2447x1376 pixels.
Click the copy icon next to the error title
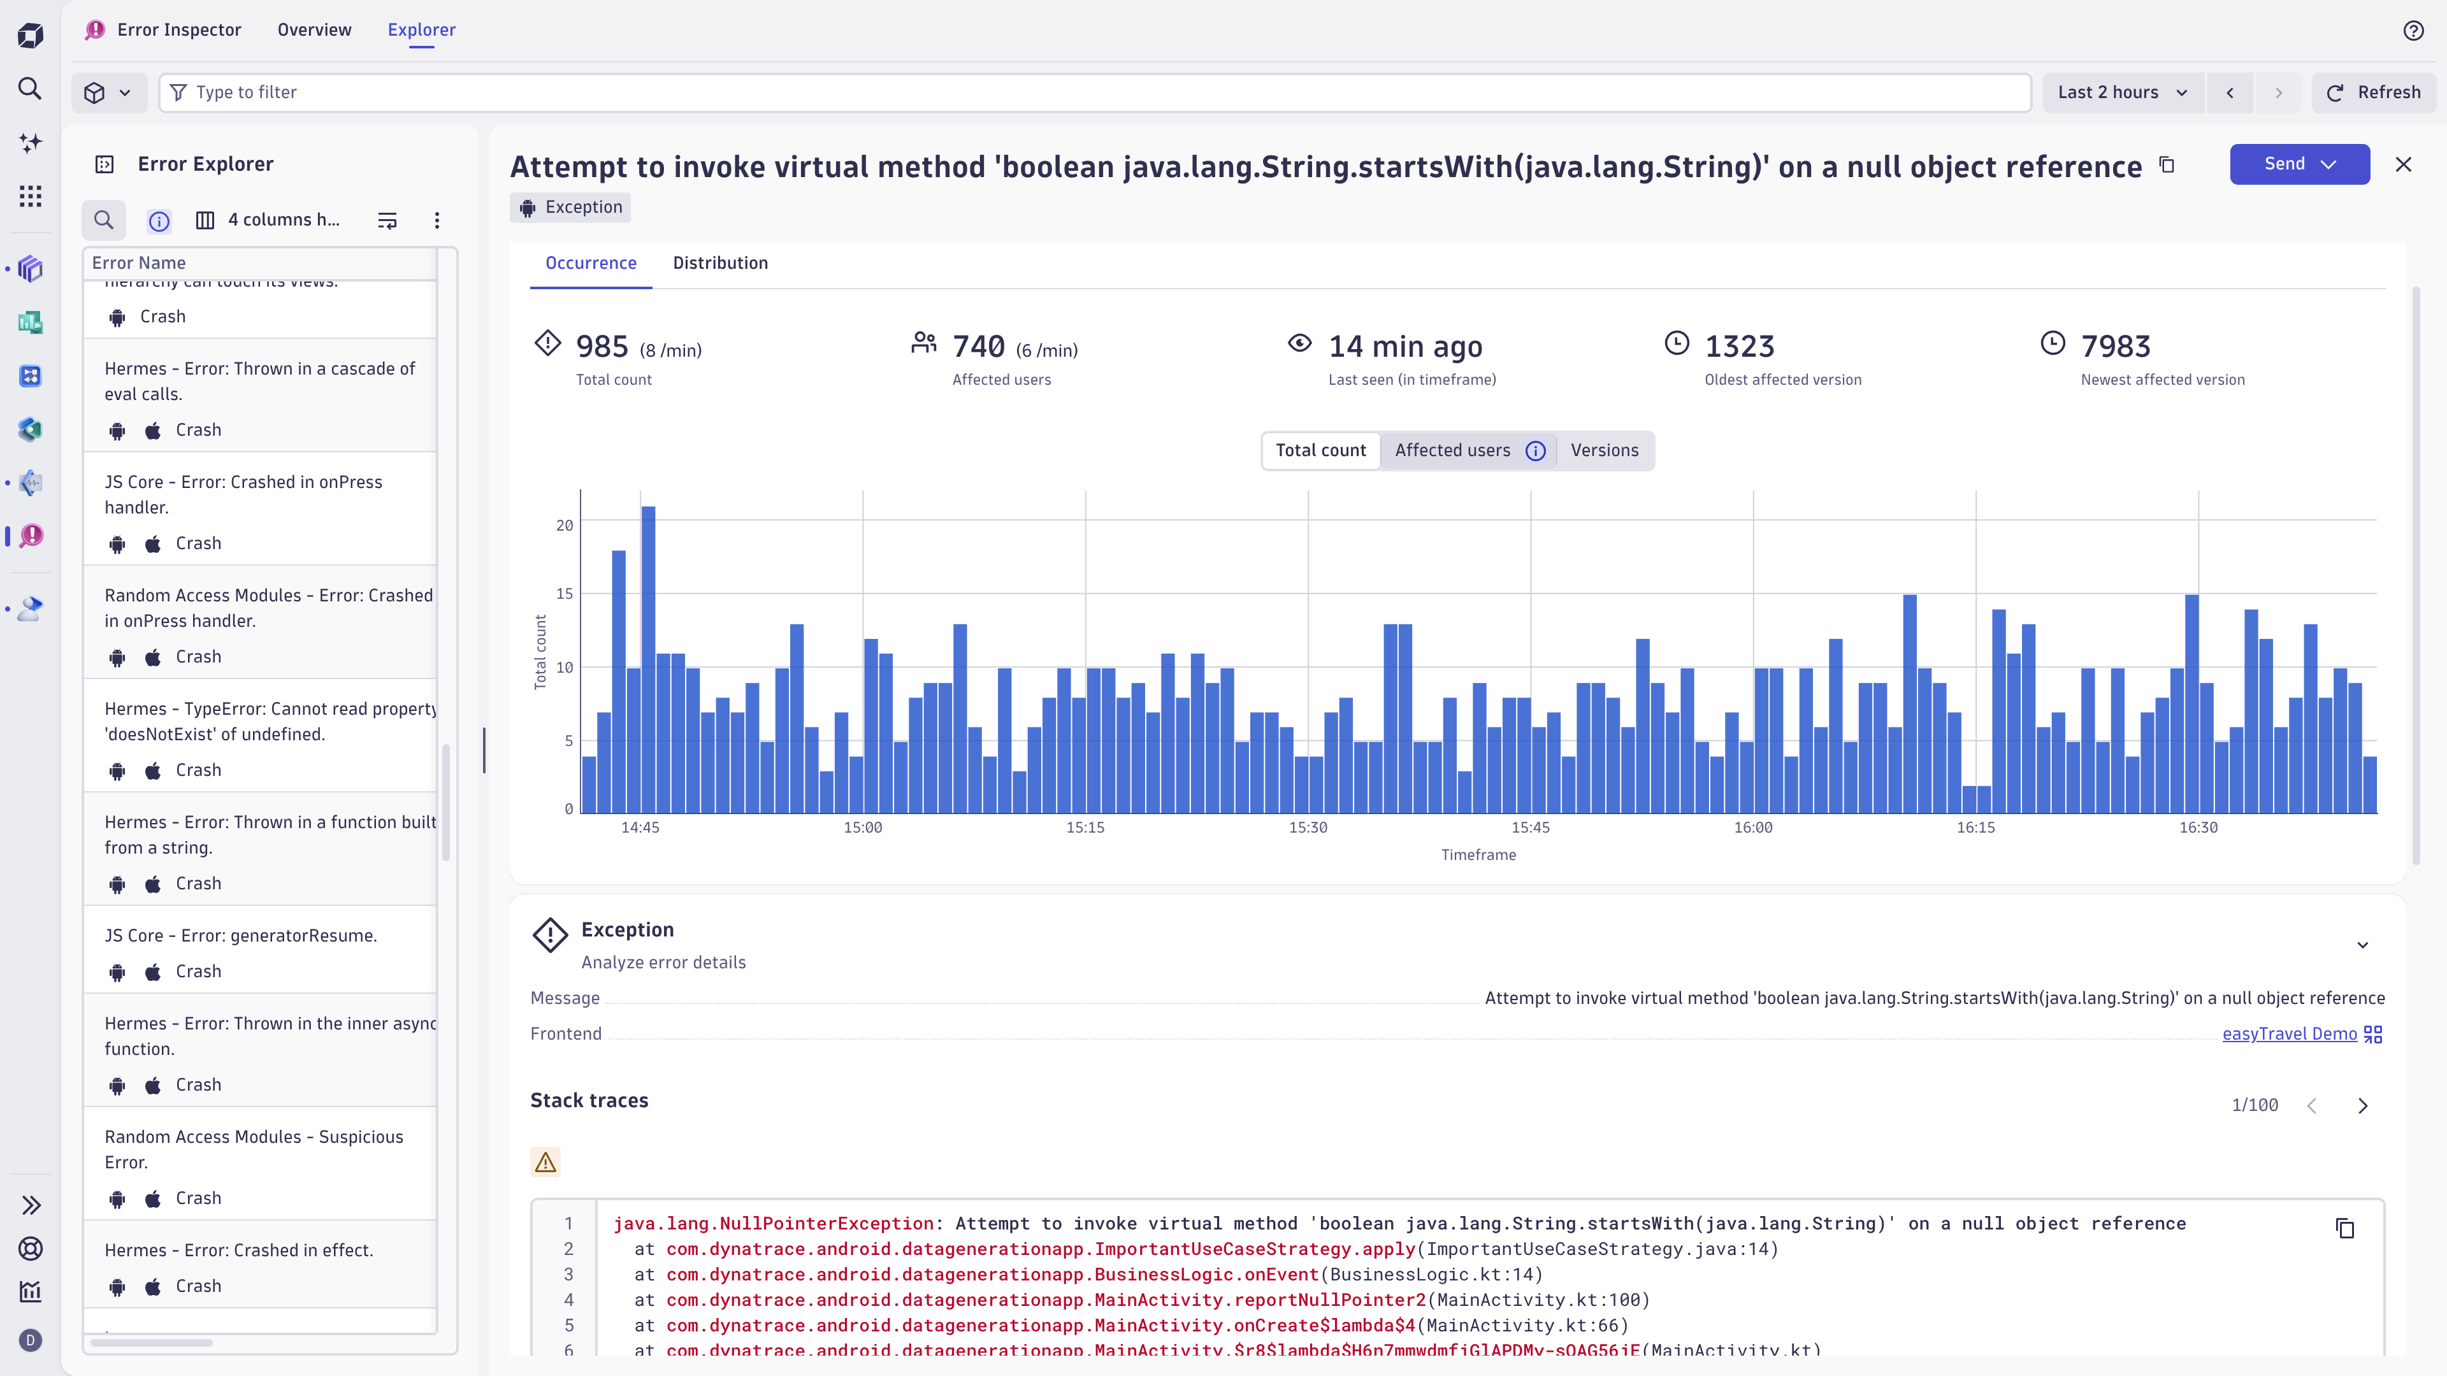pyautogui.click(x=2168, y=164)
